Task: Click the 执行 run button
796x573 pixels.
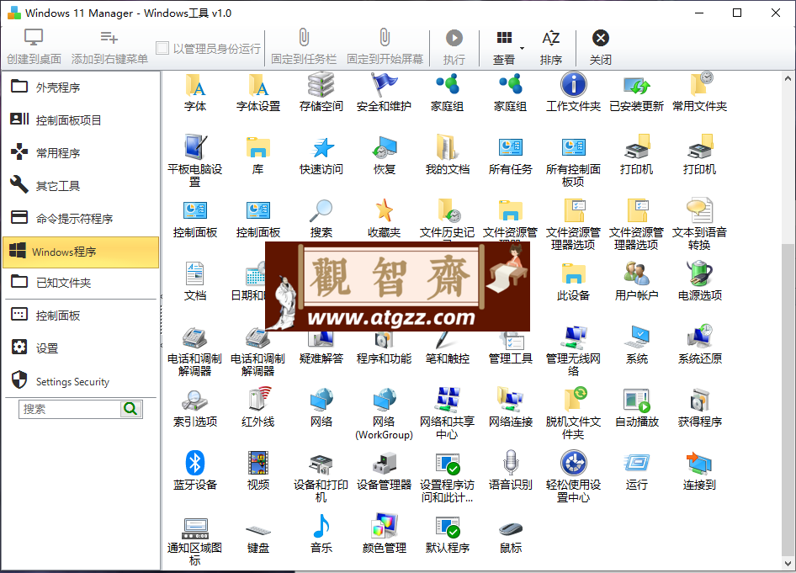Action: point(454,46)
